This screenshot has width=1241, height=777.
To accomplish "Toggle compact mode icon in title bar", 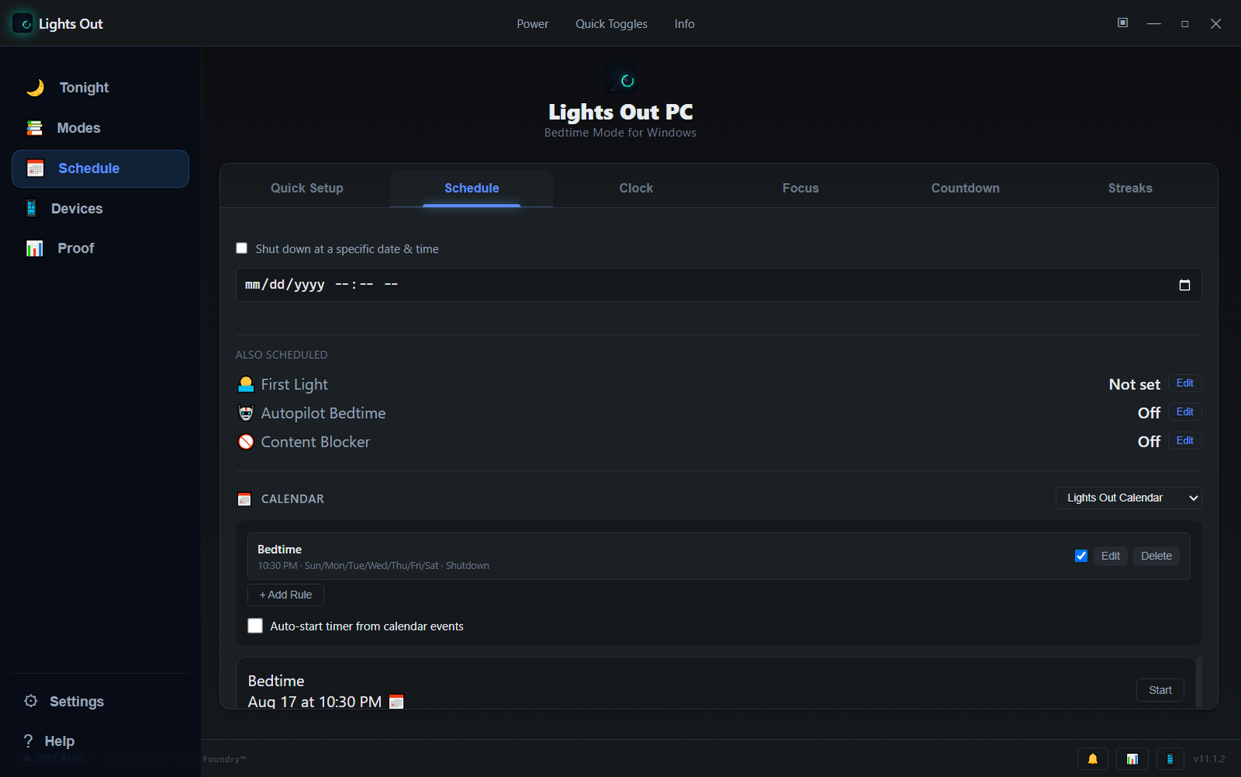I will point(1122,23).
